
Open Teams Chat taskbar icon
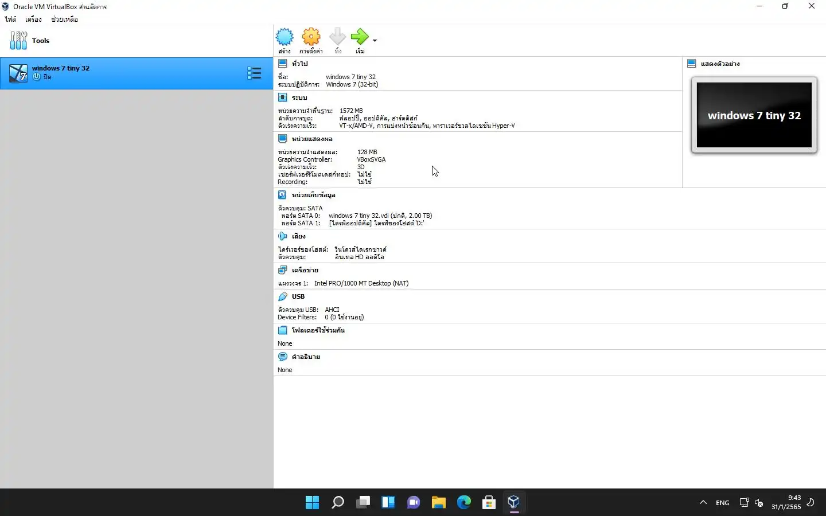tap(414, 503)
